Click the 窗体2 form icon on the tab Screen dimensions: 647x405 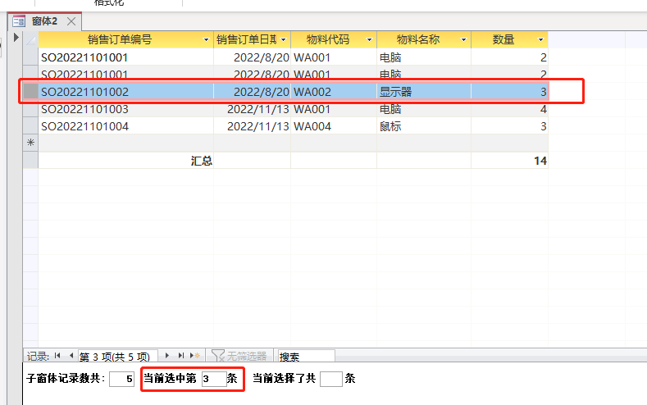pyautogui.click(x=19, y=21)
